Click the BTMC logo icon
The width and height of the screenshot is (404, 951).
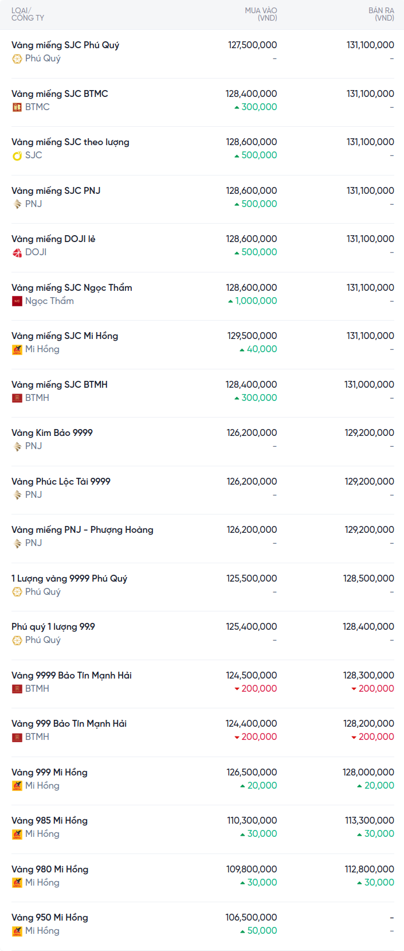click(x=17, y=107)
